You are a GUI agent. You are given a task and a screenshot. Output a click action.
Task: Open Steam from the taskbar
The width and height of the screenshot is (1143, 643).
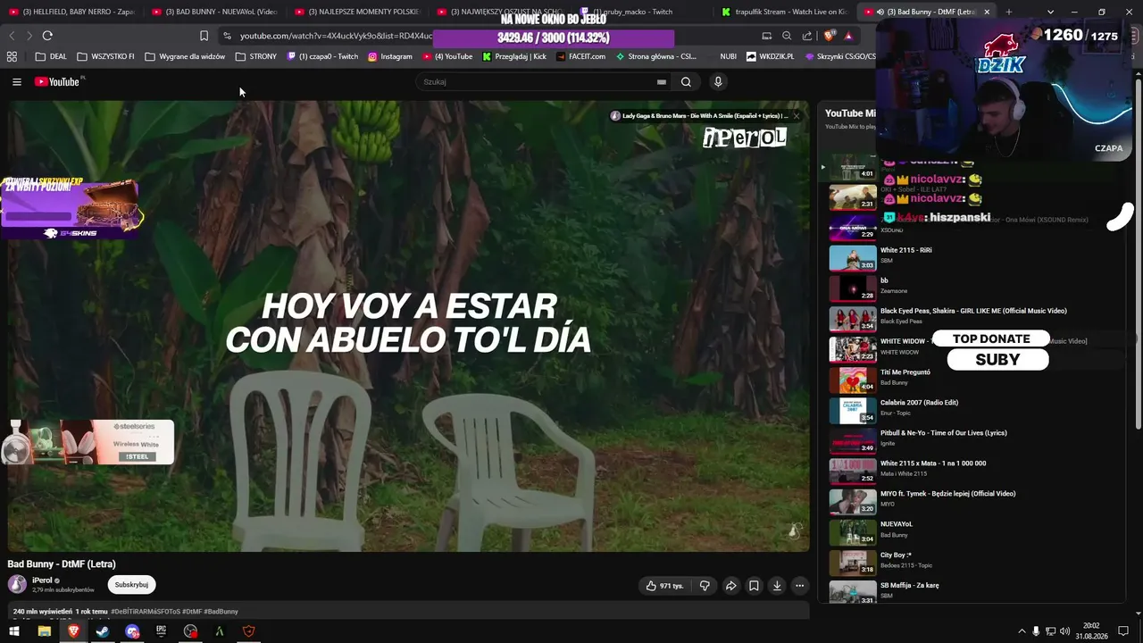pyautogui.click(x=103, y=631)
